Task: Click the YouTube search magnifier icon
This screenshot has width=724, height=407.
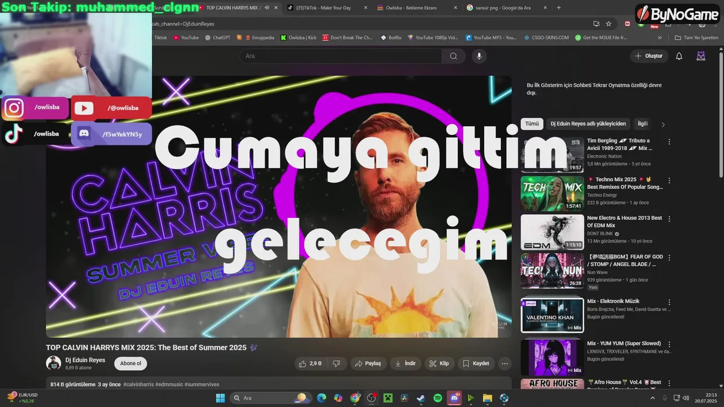Action: tap(453, 56)
